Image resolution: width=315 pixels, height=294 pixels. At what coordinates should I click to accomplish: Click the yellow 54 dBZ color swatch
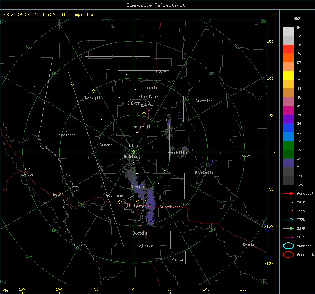[288, 75]
